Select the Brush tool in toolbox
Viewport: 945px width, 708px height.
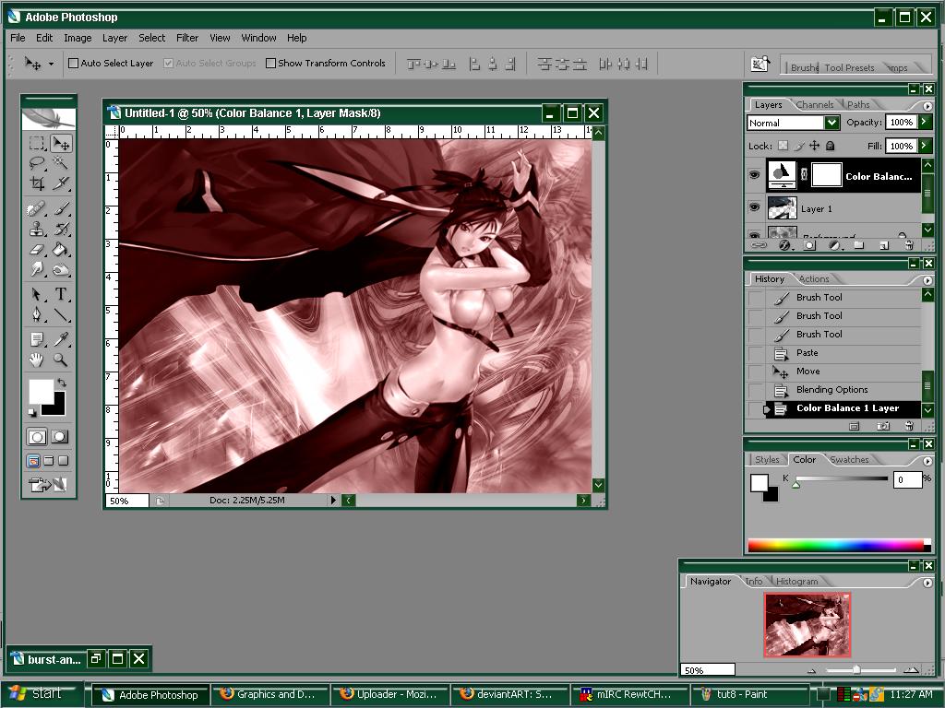[x=60, y=209]
